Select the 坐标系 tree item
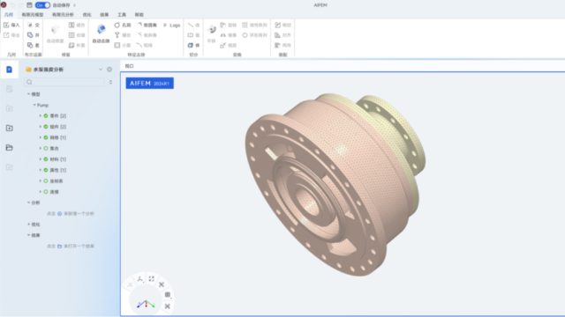The width and height of the screenshot is (565, 317). (x=56, y=181)
